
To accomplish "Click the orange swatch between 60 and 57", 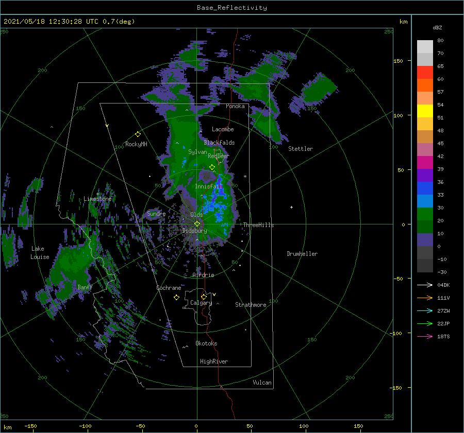I will [x=425, y=85].
